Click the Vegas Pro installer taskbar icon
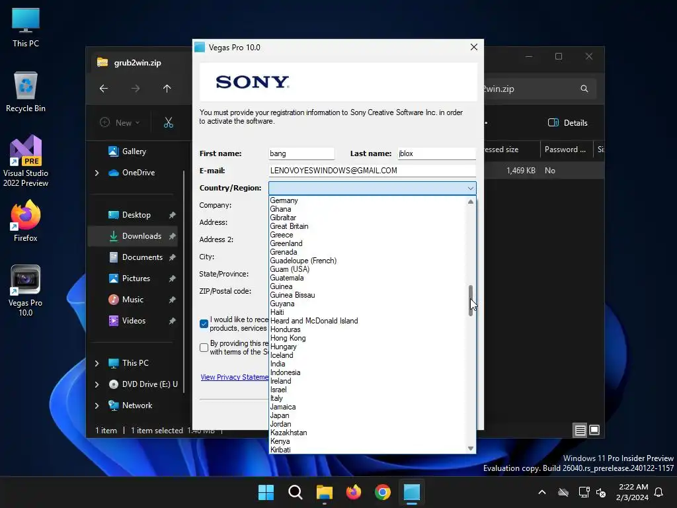 (412, 492)
